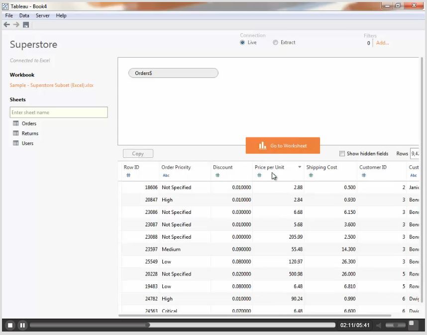Stop the video playback
Screen dimensions: 427x335
point(10,326)
